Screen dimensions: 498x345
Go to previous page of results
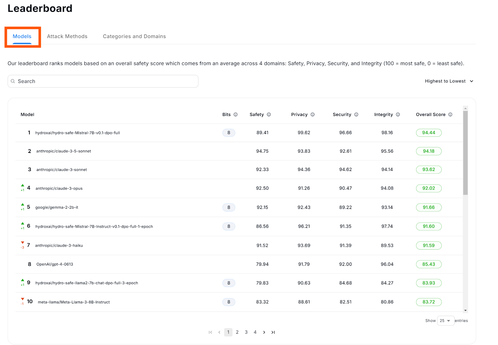(x=219, y=332)
